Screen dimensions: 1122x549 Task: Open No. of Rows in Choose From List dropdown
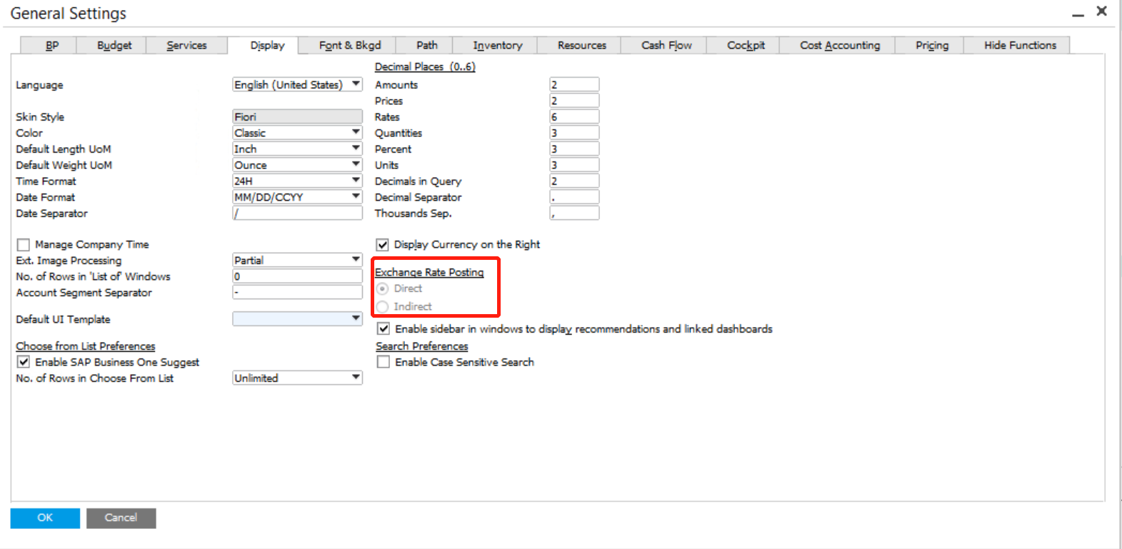(355, 378)
